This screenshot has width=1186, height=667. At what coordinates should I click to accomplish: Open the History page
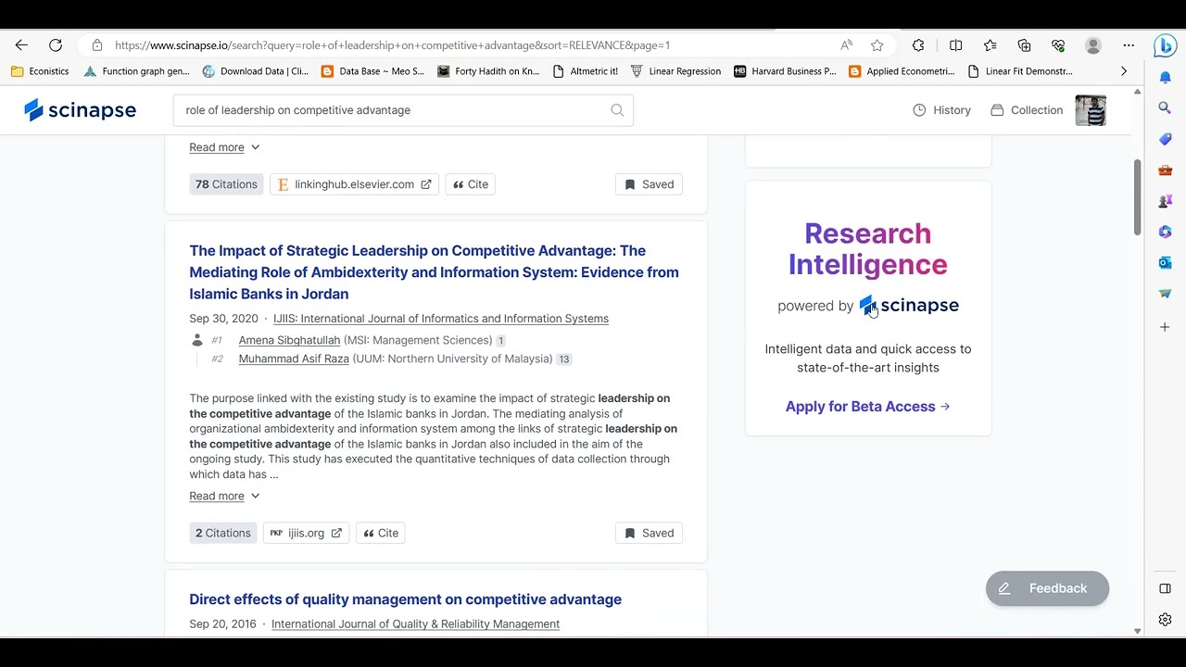[941, 110]
